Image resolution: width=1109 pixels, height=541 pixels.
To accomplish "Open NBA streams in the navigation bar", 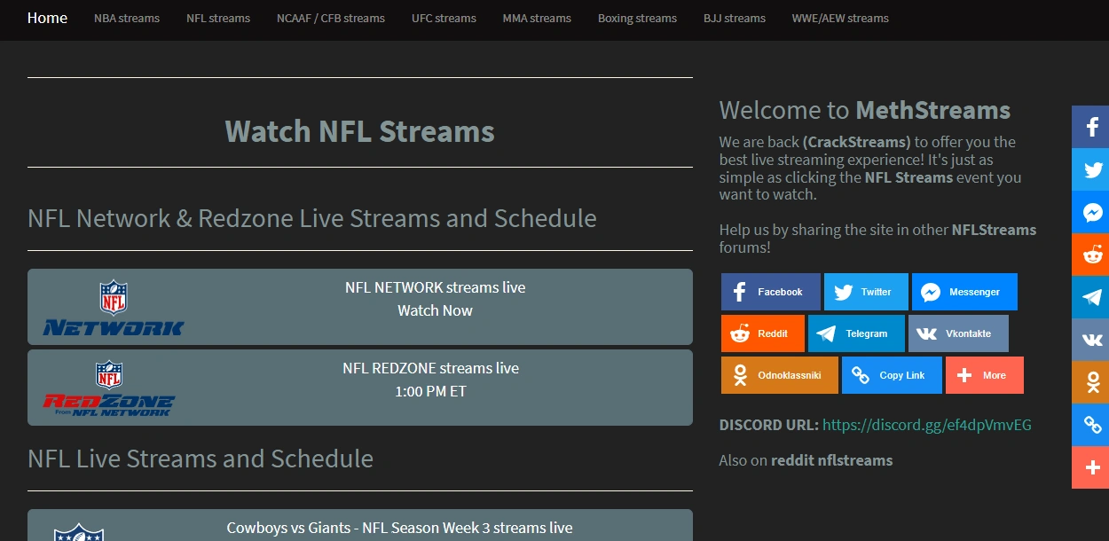I will [x=127, y=18].
